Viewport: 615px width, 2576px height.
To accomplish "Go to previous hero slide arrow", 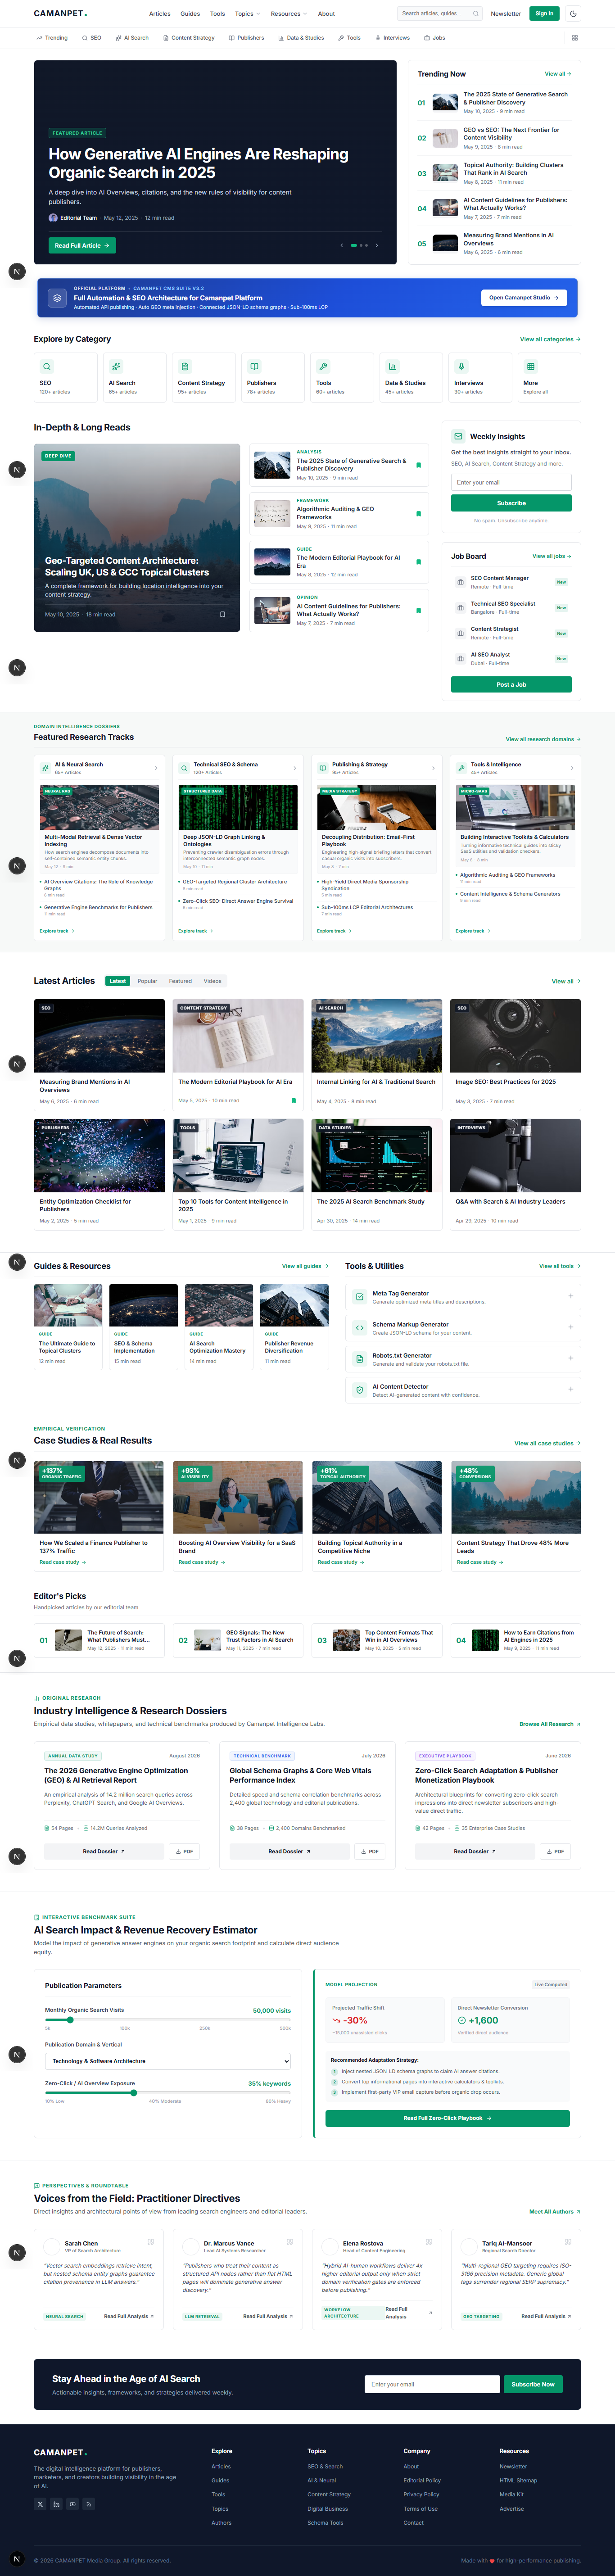I will 342,245.
